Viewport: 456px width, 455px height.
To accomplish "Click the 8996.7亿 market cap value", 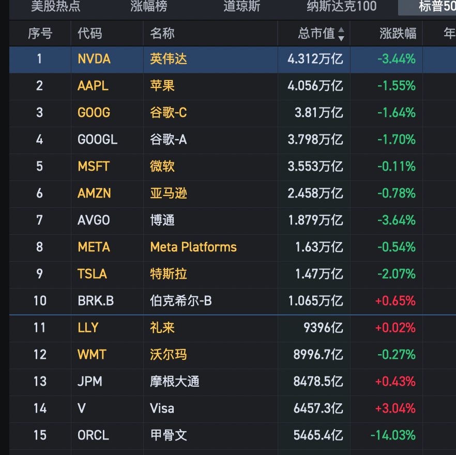I will tap(318, 355).
